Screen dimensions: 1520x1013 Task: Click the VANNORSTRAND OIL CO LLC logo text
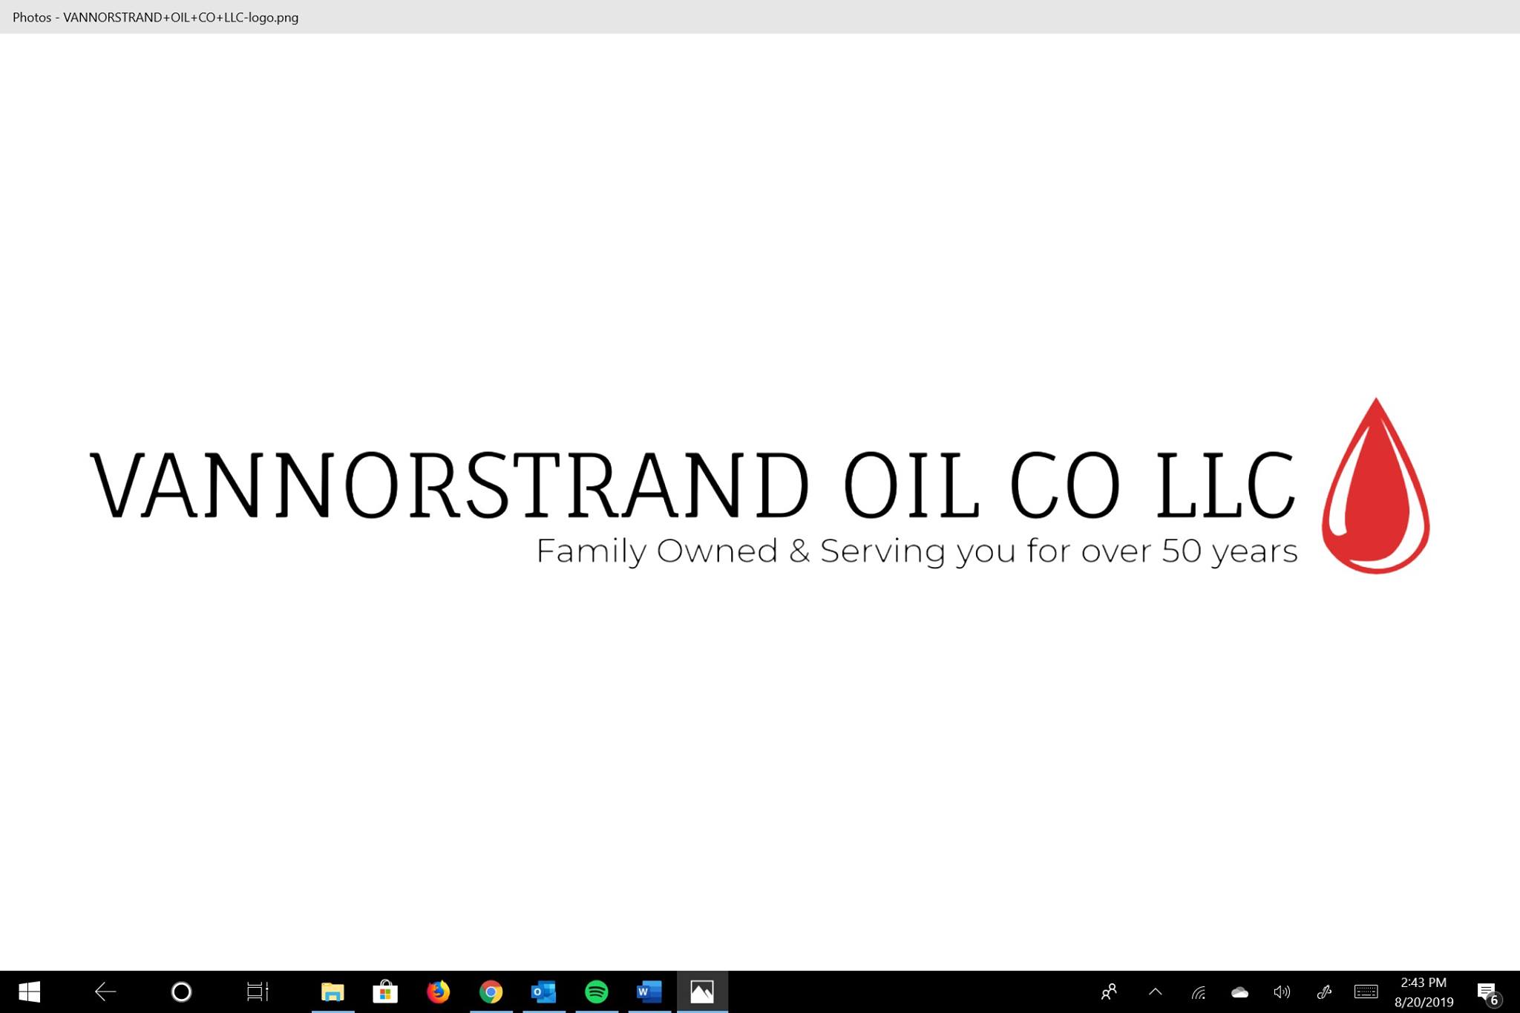pyautogui.click(x=692, y=485)
